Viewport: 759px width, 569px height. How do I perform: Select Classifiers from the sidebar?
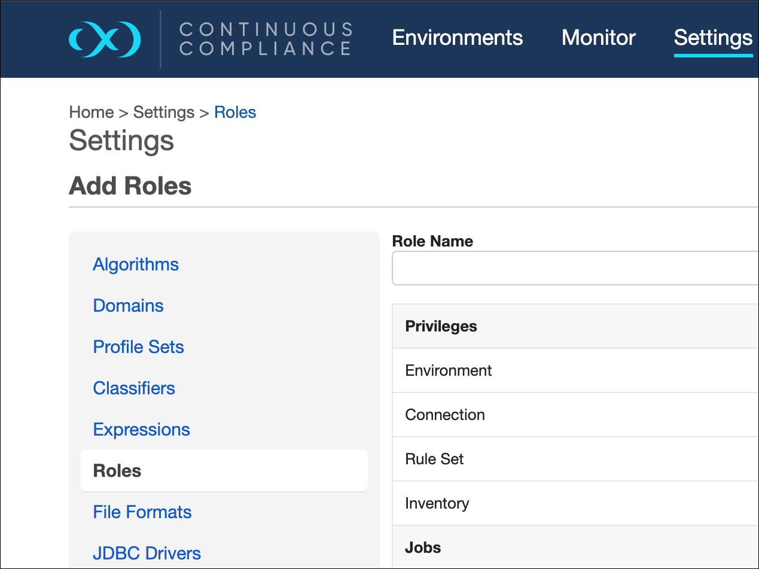[x=134, y=388]
